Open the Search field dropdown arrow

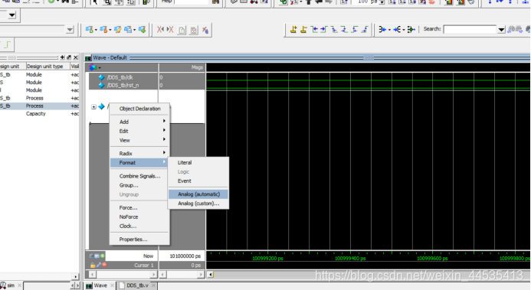tap(501, 30)
